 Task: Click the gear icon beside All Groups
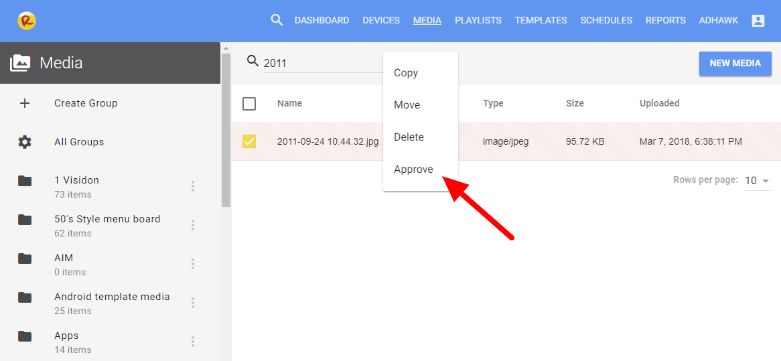[24, 142]
